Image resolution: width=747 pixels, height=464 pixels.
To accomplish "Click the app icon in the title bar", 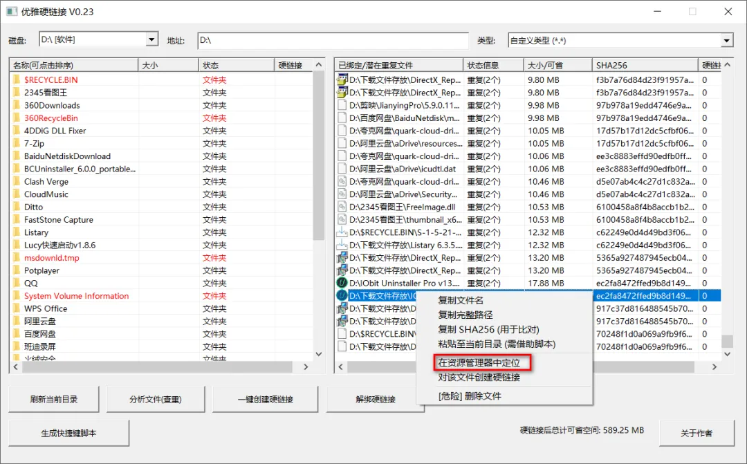I will pyautogui.click(x=12, y=12).
